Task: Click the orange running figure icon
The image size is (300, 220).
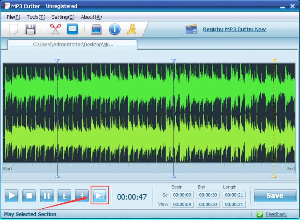Action: coord(131,29)
